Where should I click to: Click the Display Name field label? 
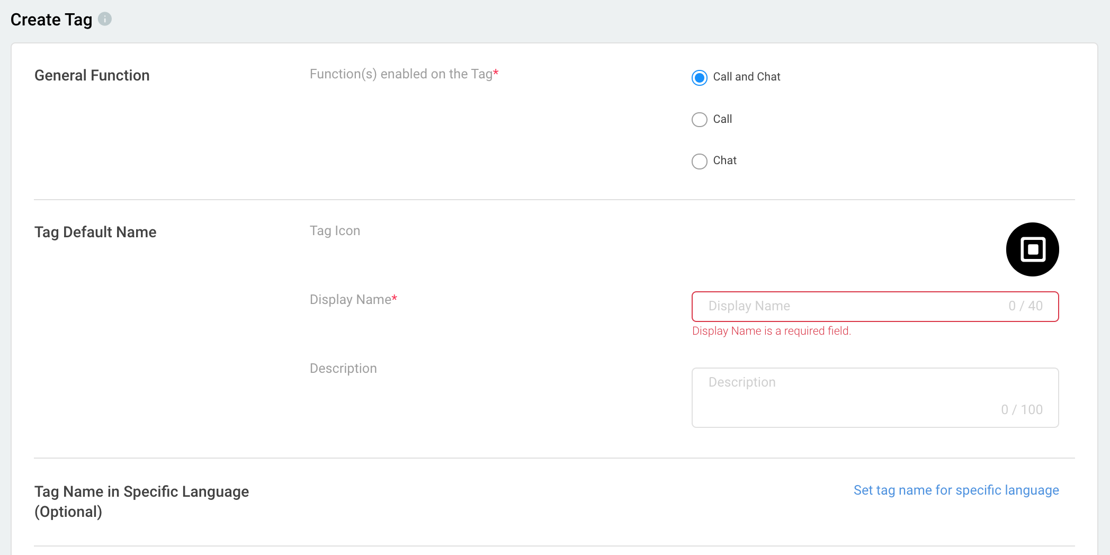[353, 300]
